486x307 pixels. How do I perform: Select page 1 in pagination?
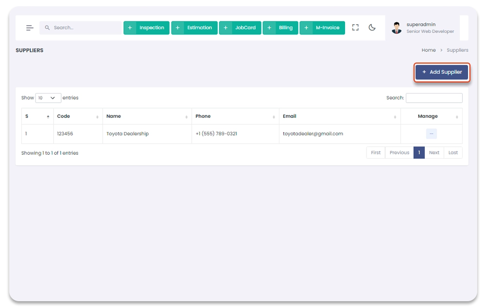419,152
